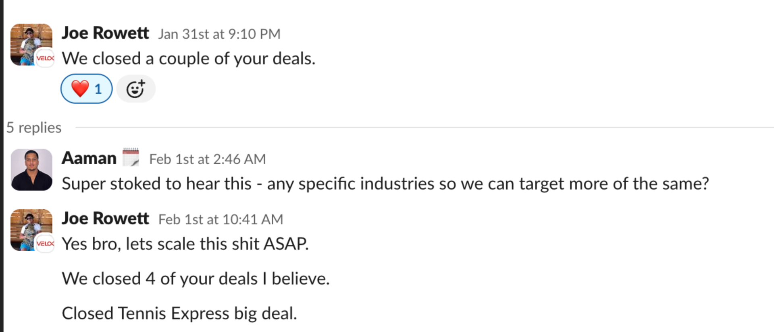Click the "Yes bro, lets scale" message text
The height and width of the screenshot is (332, 774).
click(x=185, y=244)
